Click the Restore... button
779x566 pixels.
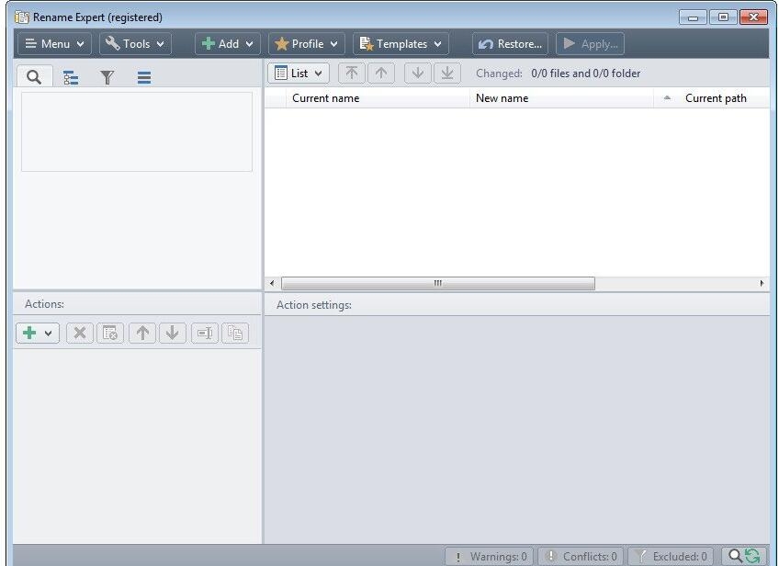(x=511, y=43)
